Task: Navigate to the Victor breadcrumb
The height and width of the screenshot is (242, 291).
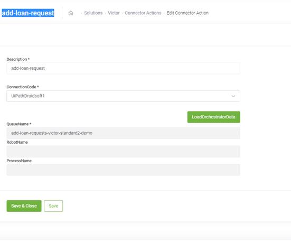Action: coord(114,13)
